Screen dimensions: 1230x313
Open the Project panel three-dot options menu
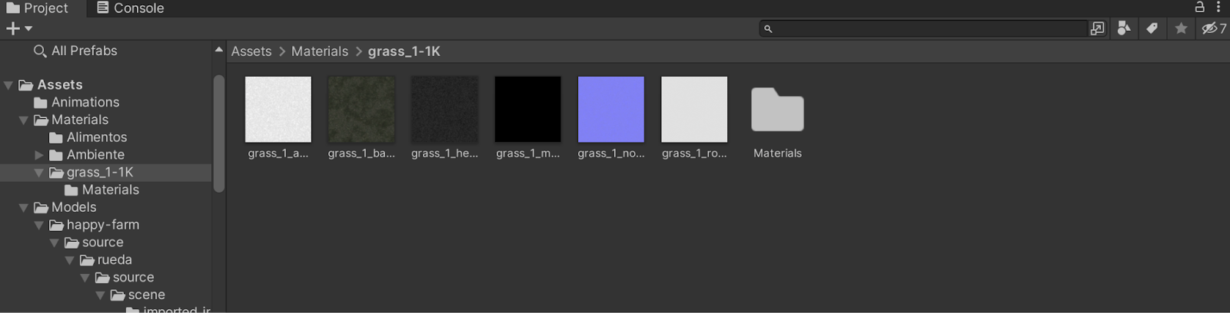1218,7
